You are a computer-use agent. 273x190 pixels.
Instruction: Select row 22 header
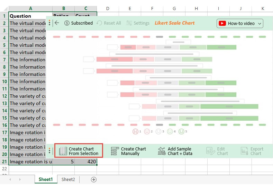click(4, 169)
